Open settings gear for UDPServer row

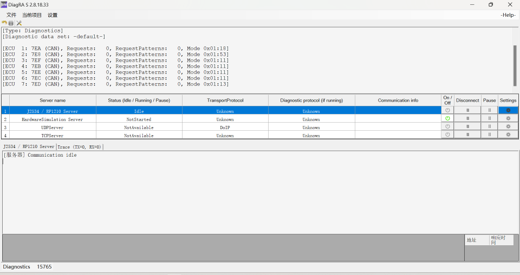click(508, 126)
